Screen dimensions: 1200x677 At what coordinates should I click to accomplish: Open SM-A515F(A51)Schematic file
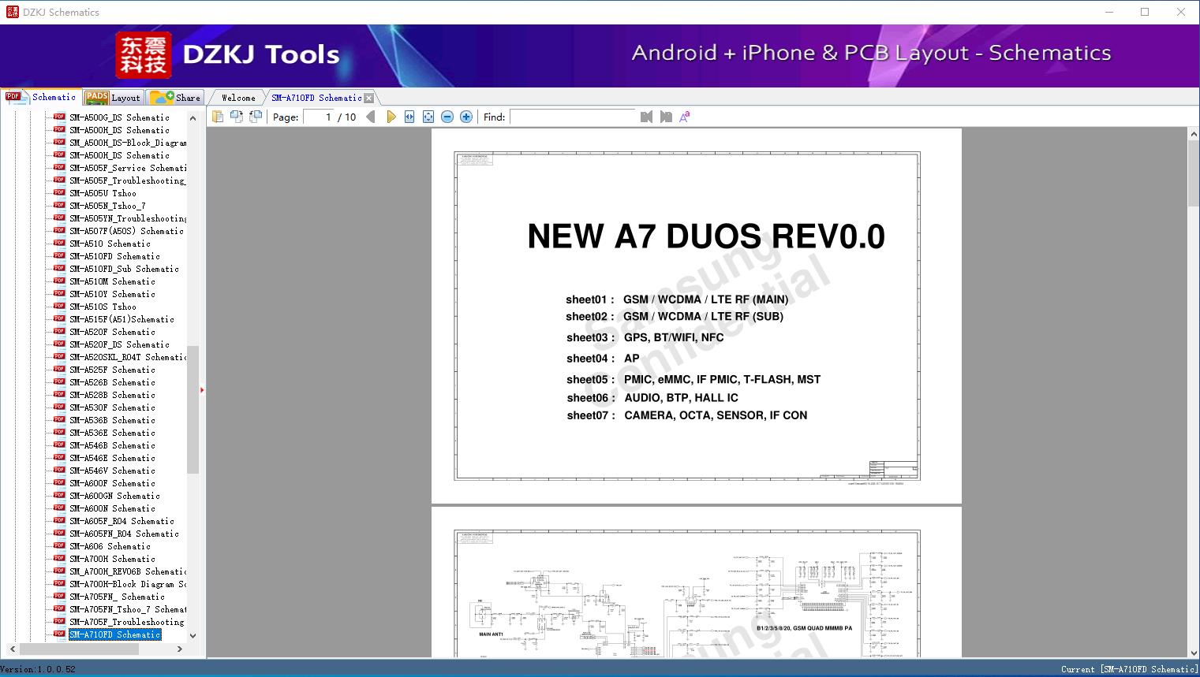tap(121, 319)
